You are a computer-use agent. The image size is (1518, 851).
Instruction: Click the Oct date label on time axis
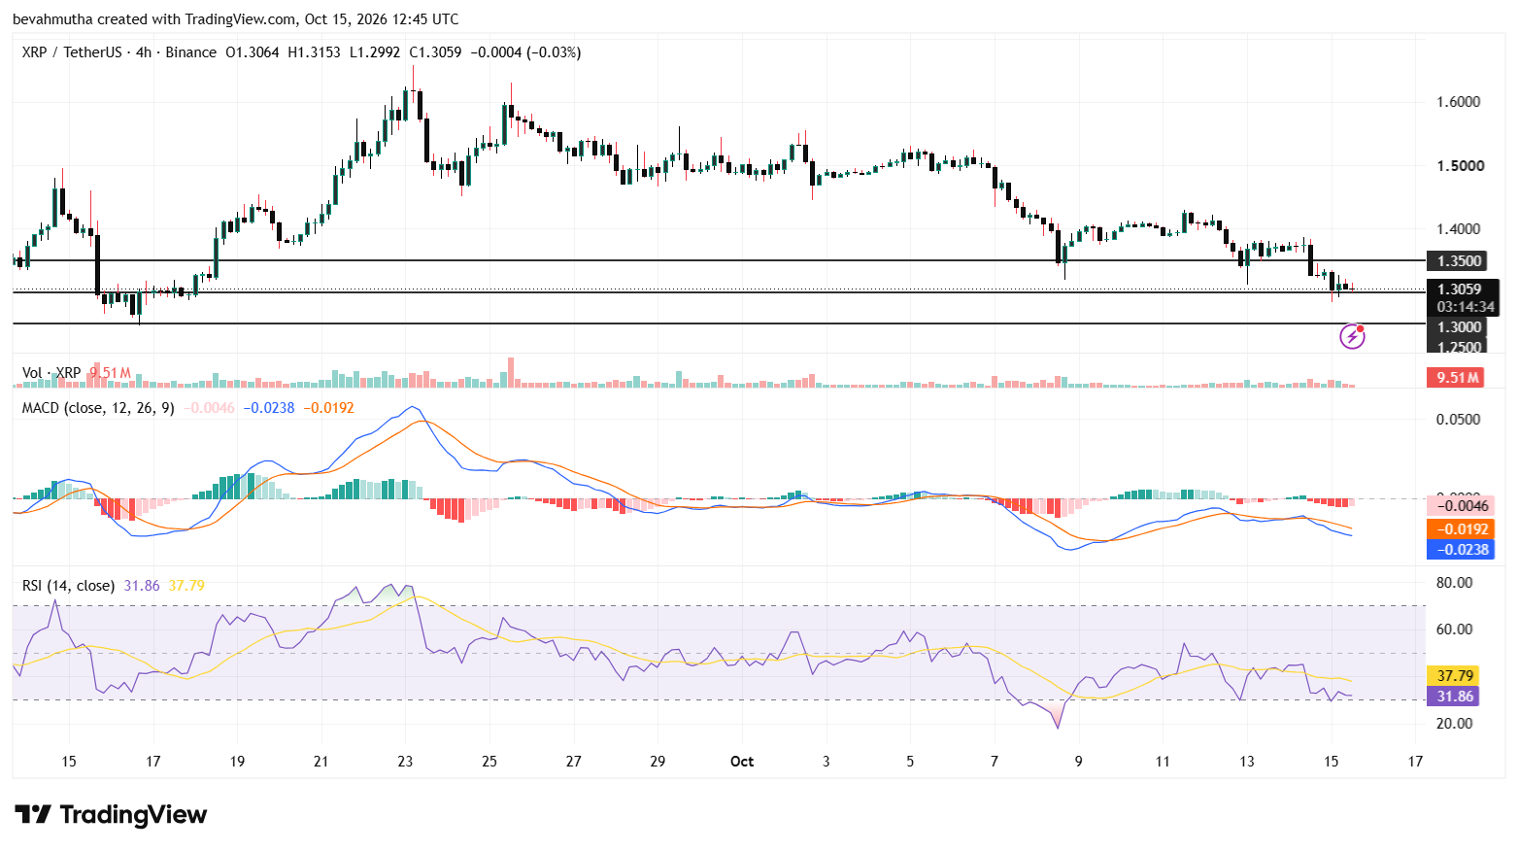(742, 762)
